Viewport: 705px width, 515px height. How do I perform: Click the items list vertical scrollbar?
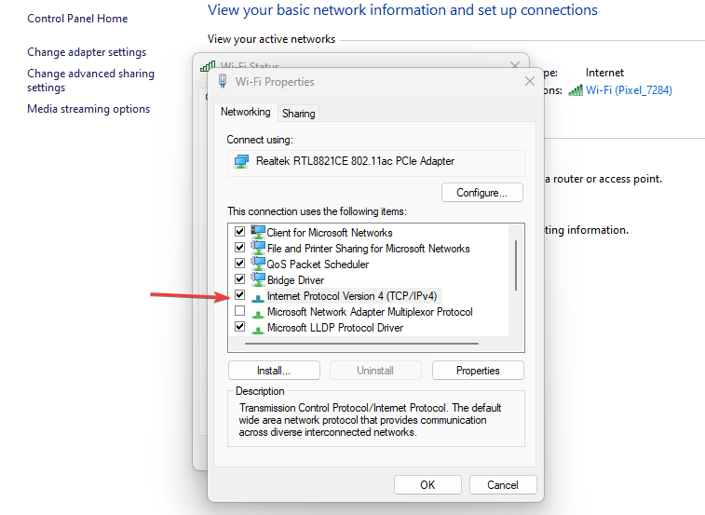[x=516, y=265]
